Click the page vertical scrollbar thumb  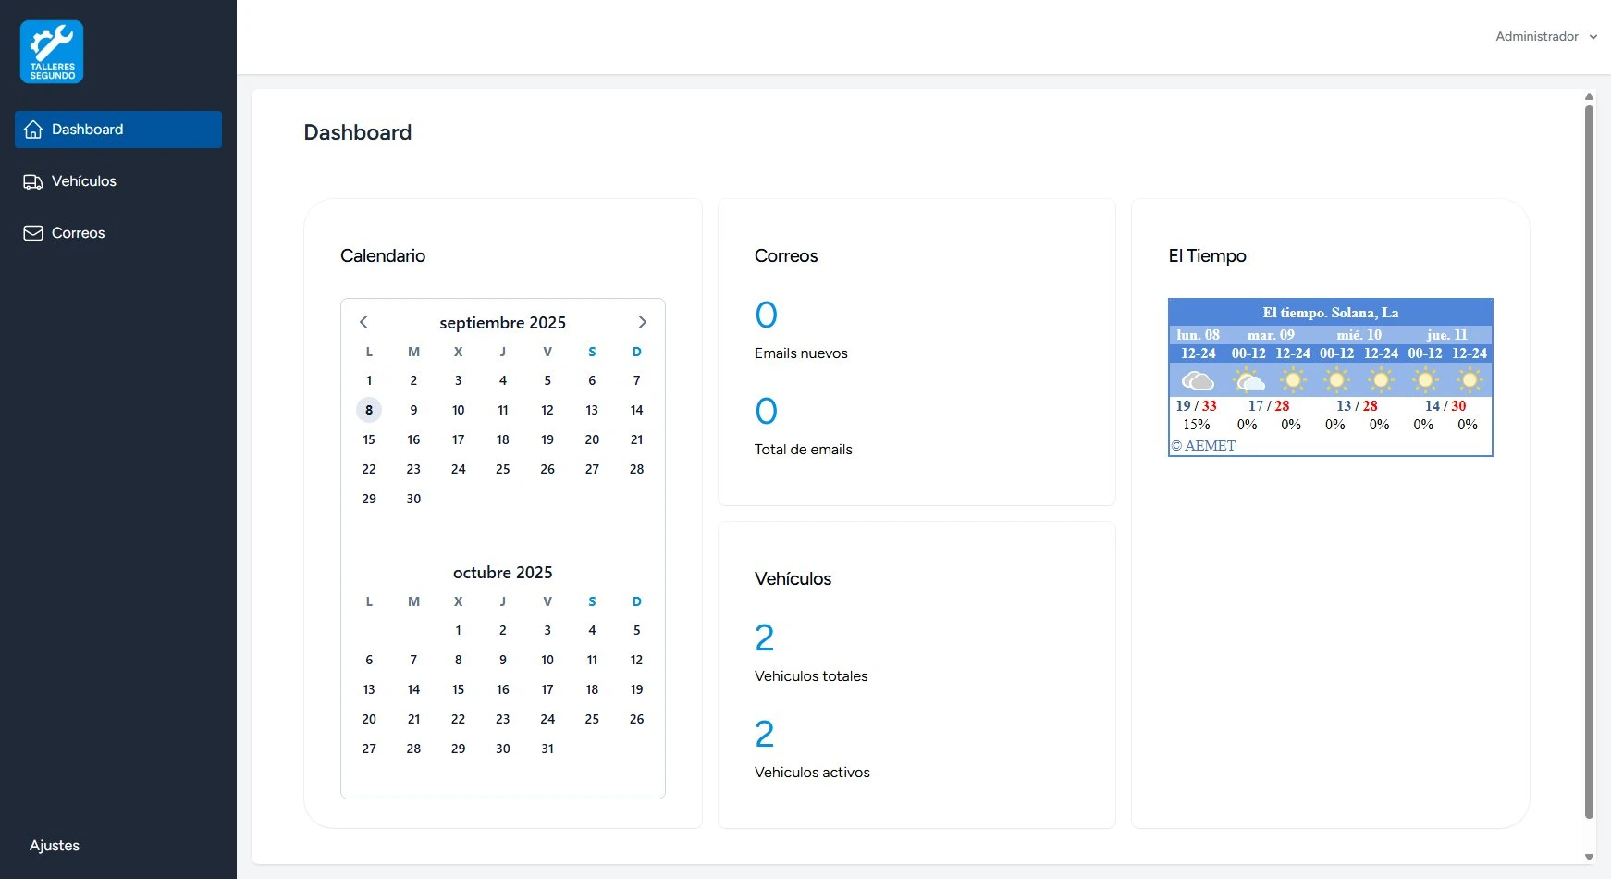click(1589, 463)
